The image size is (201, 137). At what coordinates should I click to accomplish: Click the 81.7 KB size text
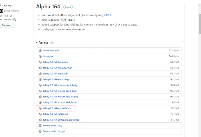click(175, 120)
